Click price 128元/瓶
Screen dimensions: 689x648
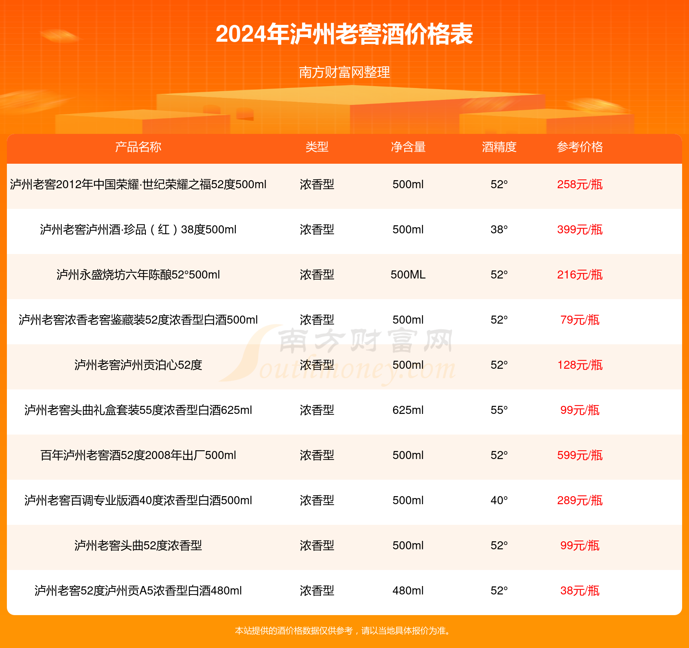point(580,365)
